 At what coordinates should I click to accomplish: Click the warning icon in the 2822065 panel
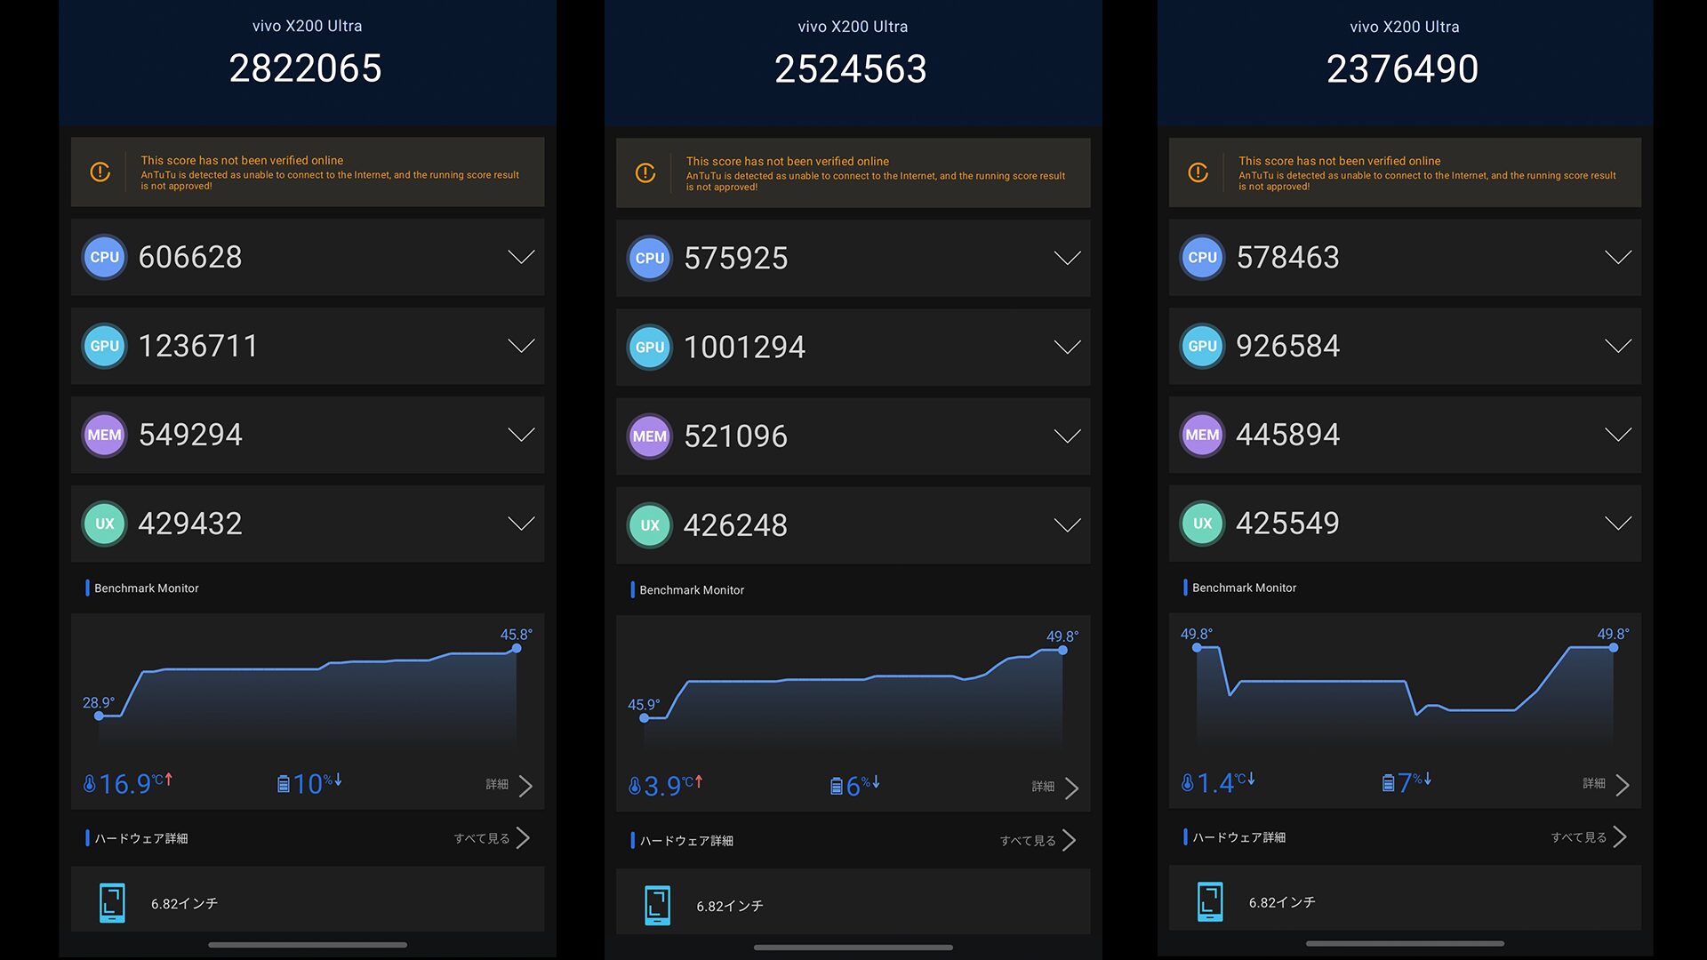(x=100, y=172)
